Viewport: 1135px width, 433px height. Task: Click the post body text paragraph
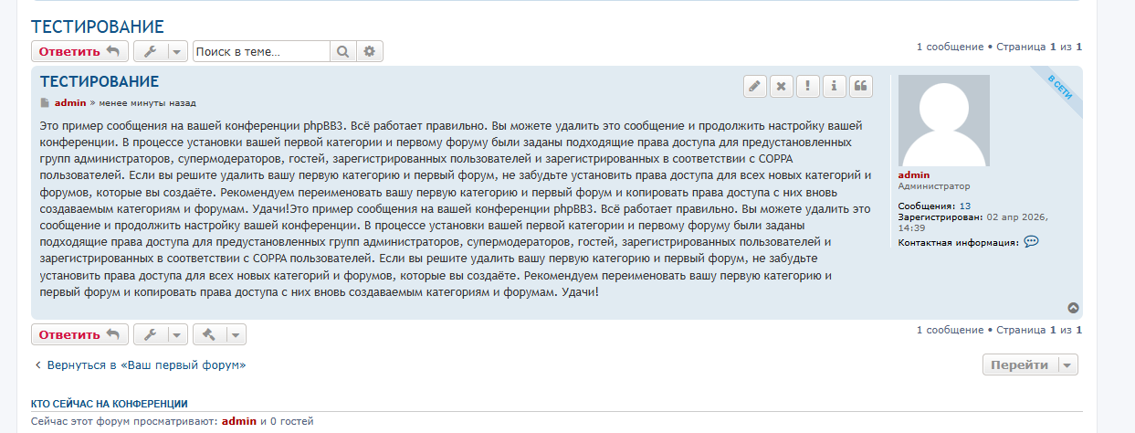[457, 208]
